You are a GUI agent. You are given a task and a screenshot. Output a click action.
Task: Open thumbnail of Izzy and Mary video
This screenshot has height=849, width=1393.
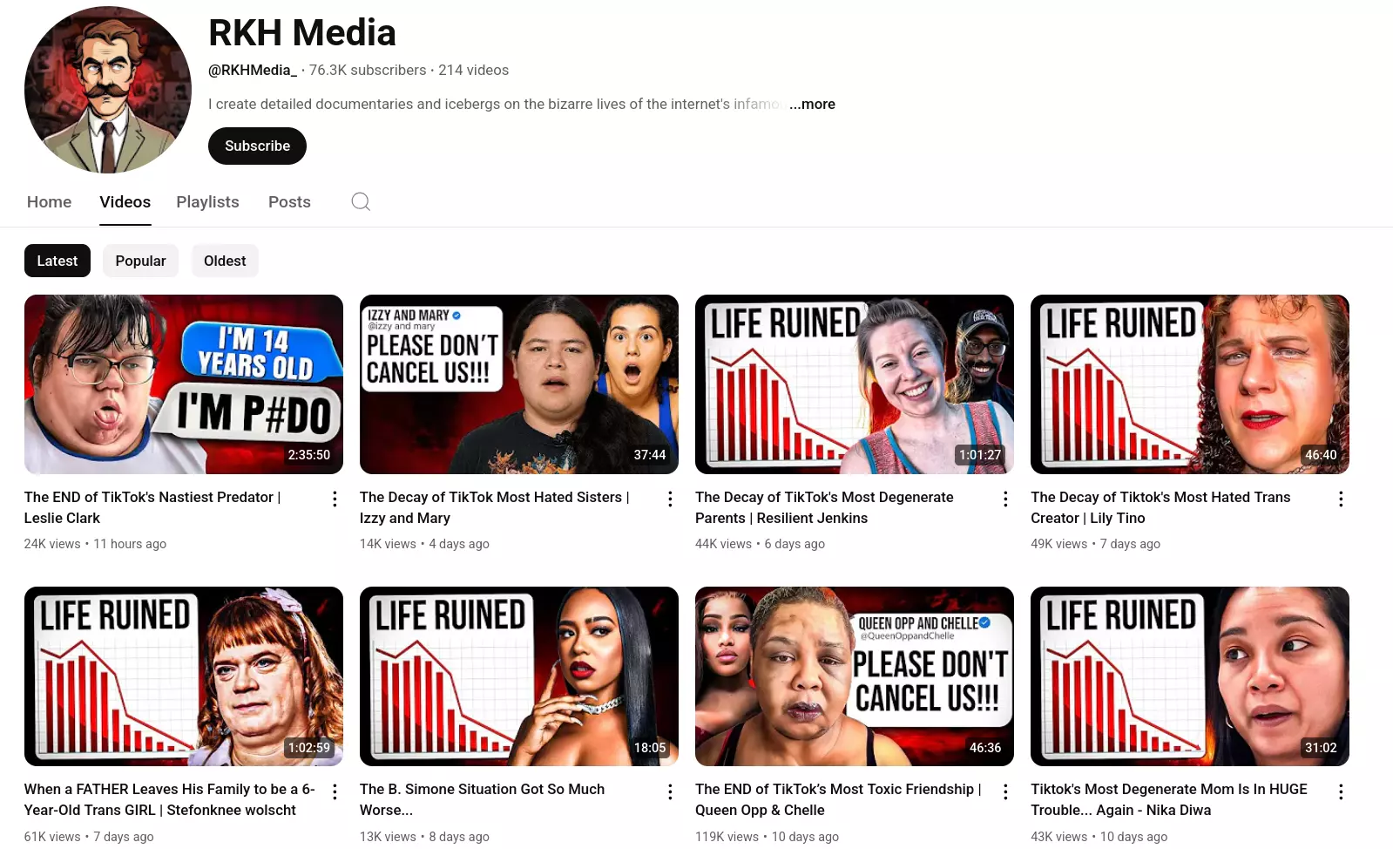[x=519, y=384]
